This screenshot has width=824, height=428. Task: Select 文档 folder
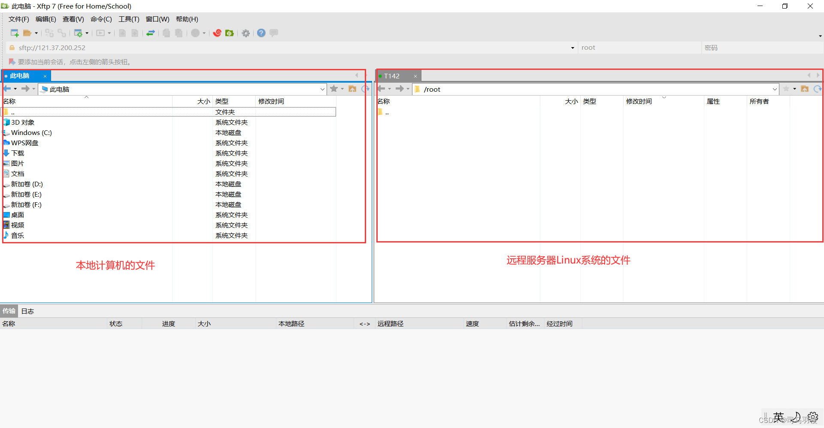[18, 174]
